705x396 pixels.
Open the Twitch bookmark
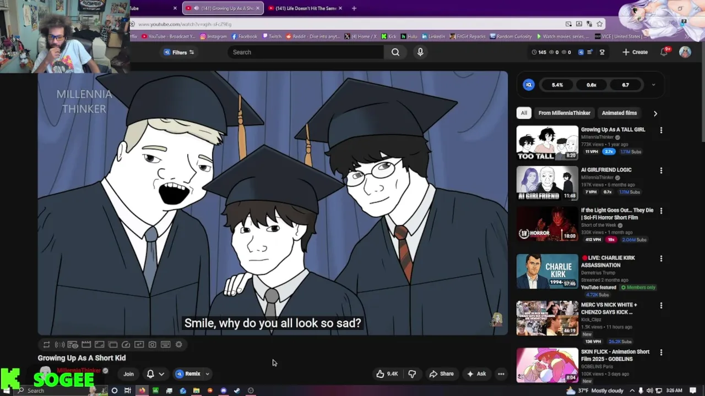coord(272,36)
